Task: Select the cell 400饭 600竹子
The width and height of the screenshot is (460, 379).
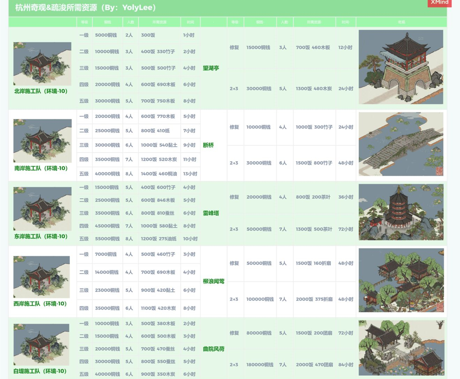Action: click(158, 187)
